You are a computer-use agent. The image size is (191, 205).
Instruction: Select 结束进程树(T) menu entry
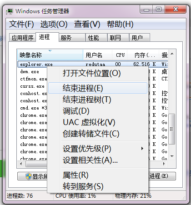98,100
